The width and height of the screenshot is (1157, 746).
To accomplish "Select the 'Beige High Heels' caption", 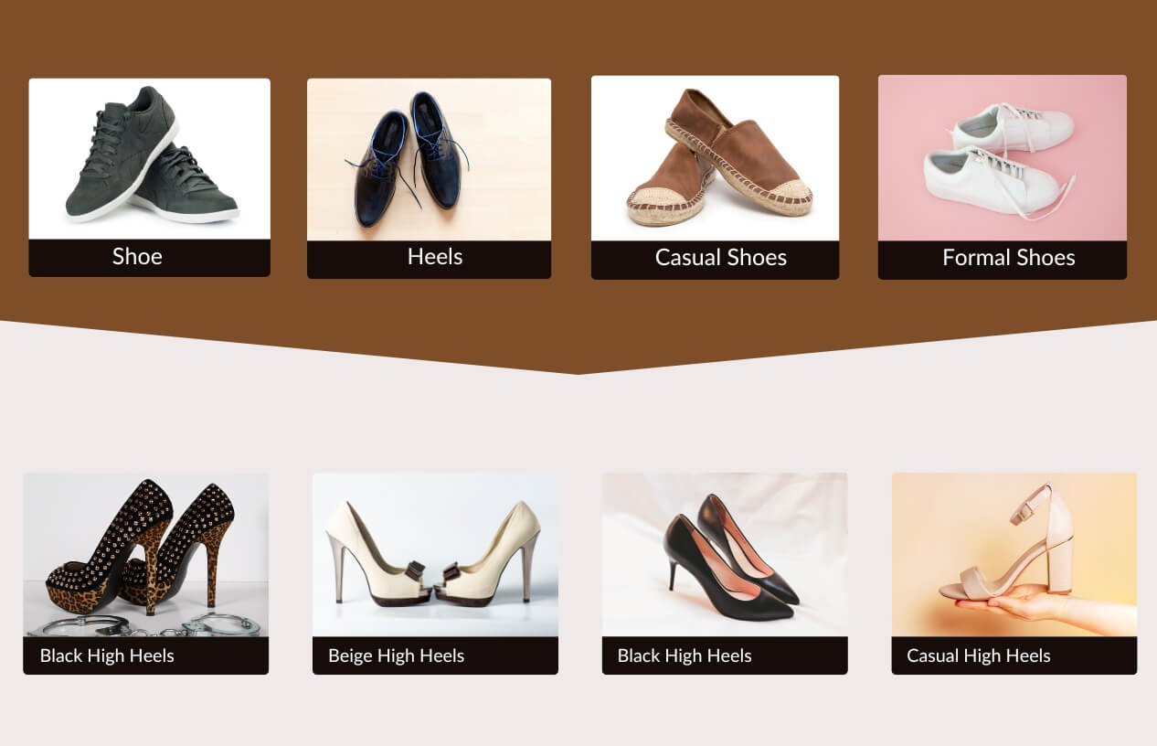I will click(x=396, y=655).
